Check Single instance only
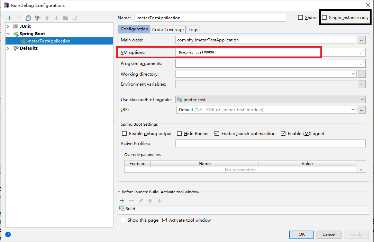 (x=324, y=17)
